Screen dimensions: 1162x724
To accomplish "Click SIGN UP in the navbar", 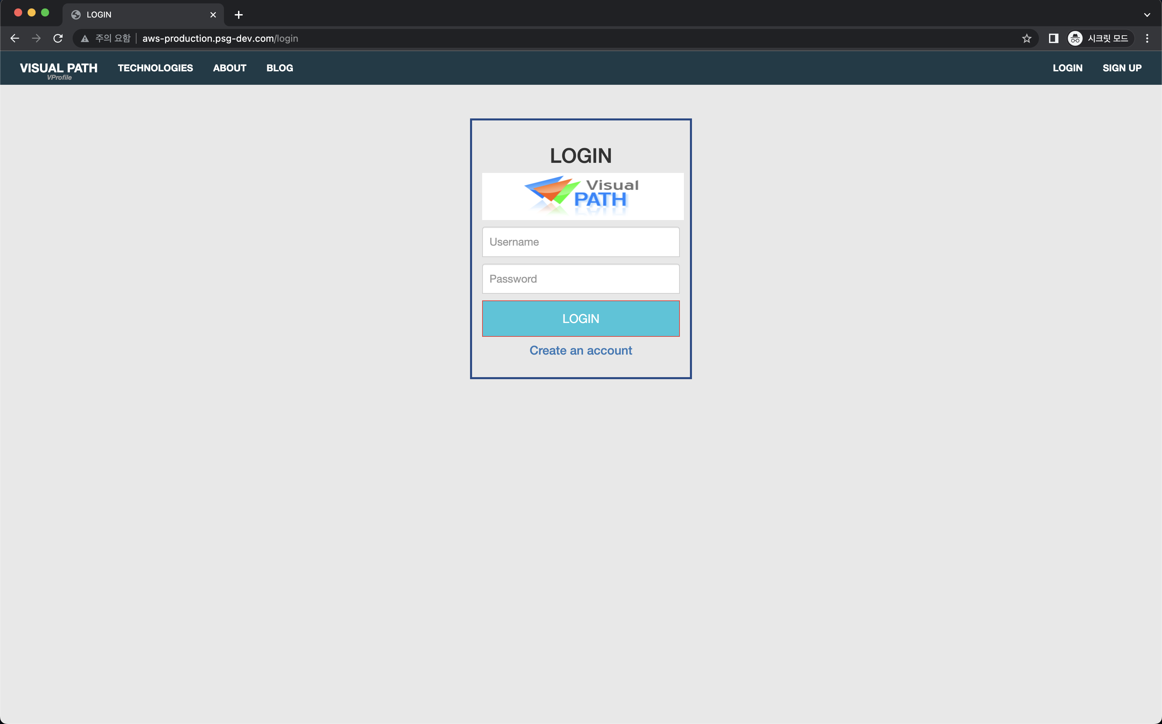I will [x=1122, y=68].
